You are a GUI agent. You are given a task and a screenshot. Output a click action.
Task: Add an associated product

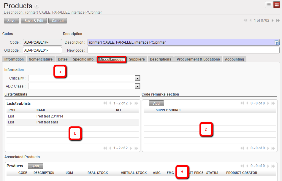click(x=35, y=166)
